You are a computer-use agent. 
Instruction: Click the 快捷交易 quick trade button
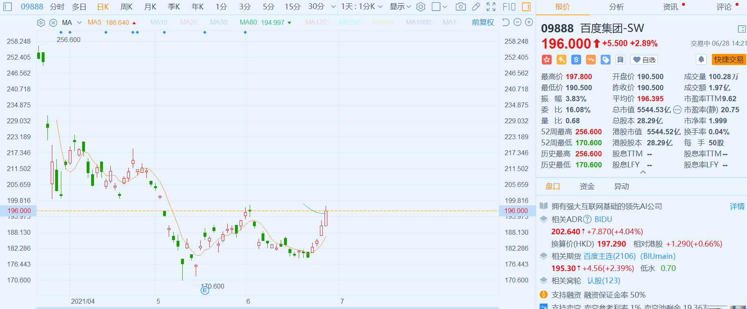click(729, 60)
